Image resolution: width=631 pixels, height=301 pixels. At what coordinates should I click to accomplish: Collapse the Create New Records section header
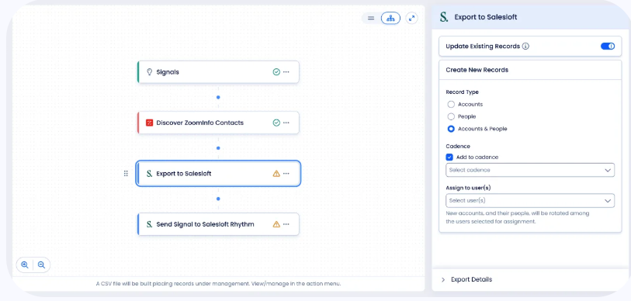tap(530, 70)
